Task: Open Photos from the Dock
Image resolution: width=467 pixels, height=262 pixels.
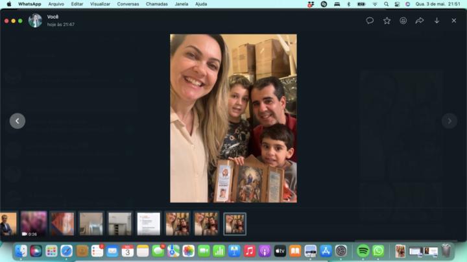Action: click(x=189, y=251)
